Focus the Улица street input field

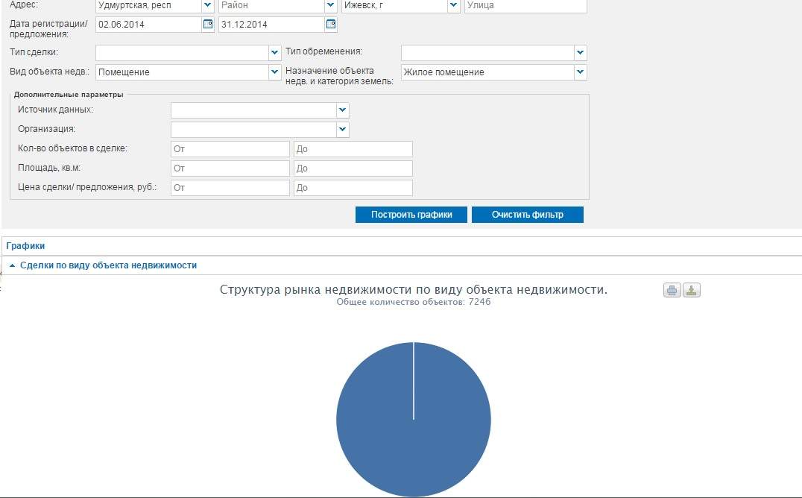[x=525, y=6]
